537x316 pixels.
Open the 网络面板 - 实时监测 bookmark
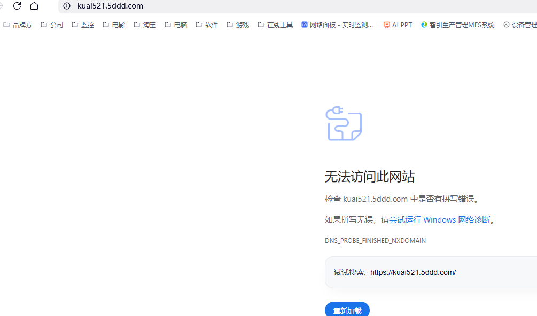pyautogui.click(x=337, y=25)
